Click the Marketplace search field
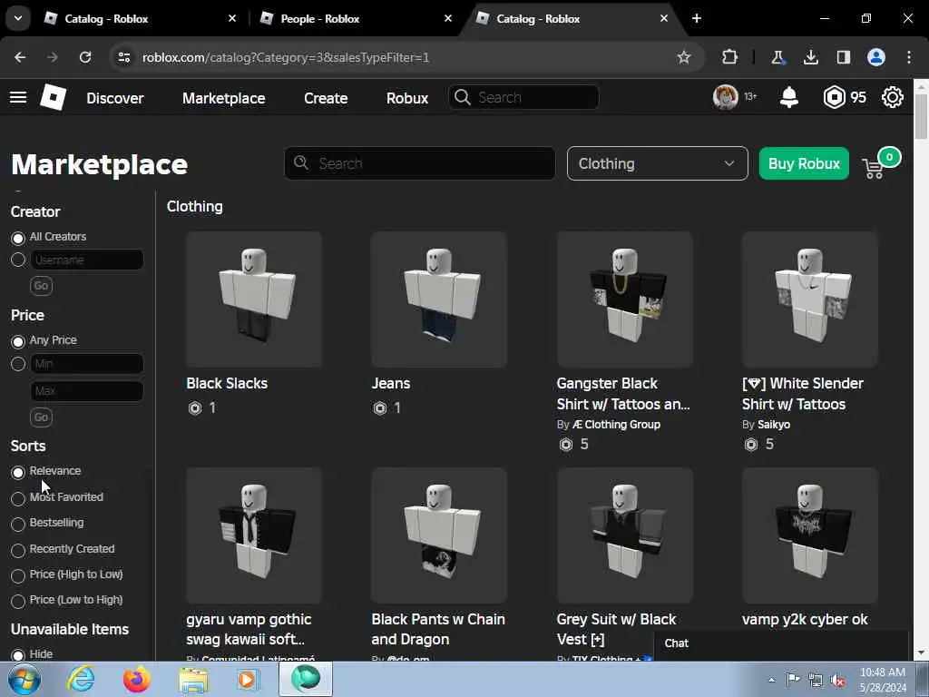The height and width of the screenshot is (697, 929). click(x=419, y=163)
